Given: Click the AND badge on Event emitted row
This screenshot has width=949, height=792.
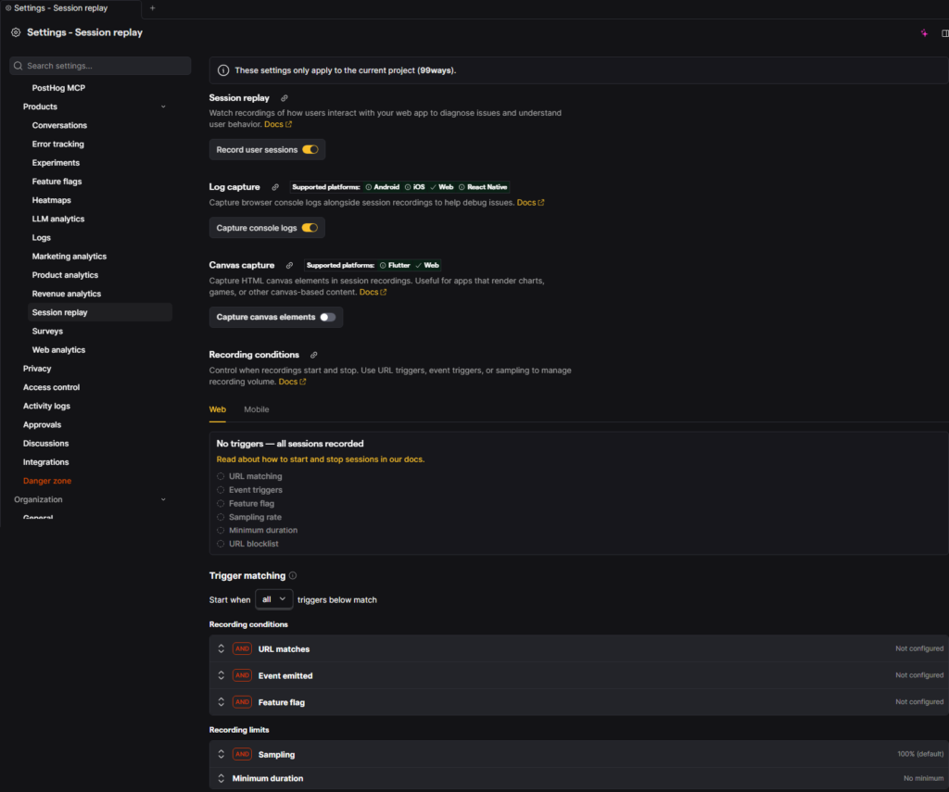Looking at the screenshot, I should [241, 675].
